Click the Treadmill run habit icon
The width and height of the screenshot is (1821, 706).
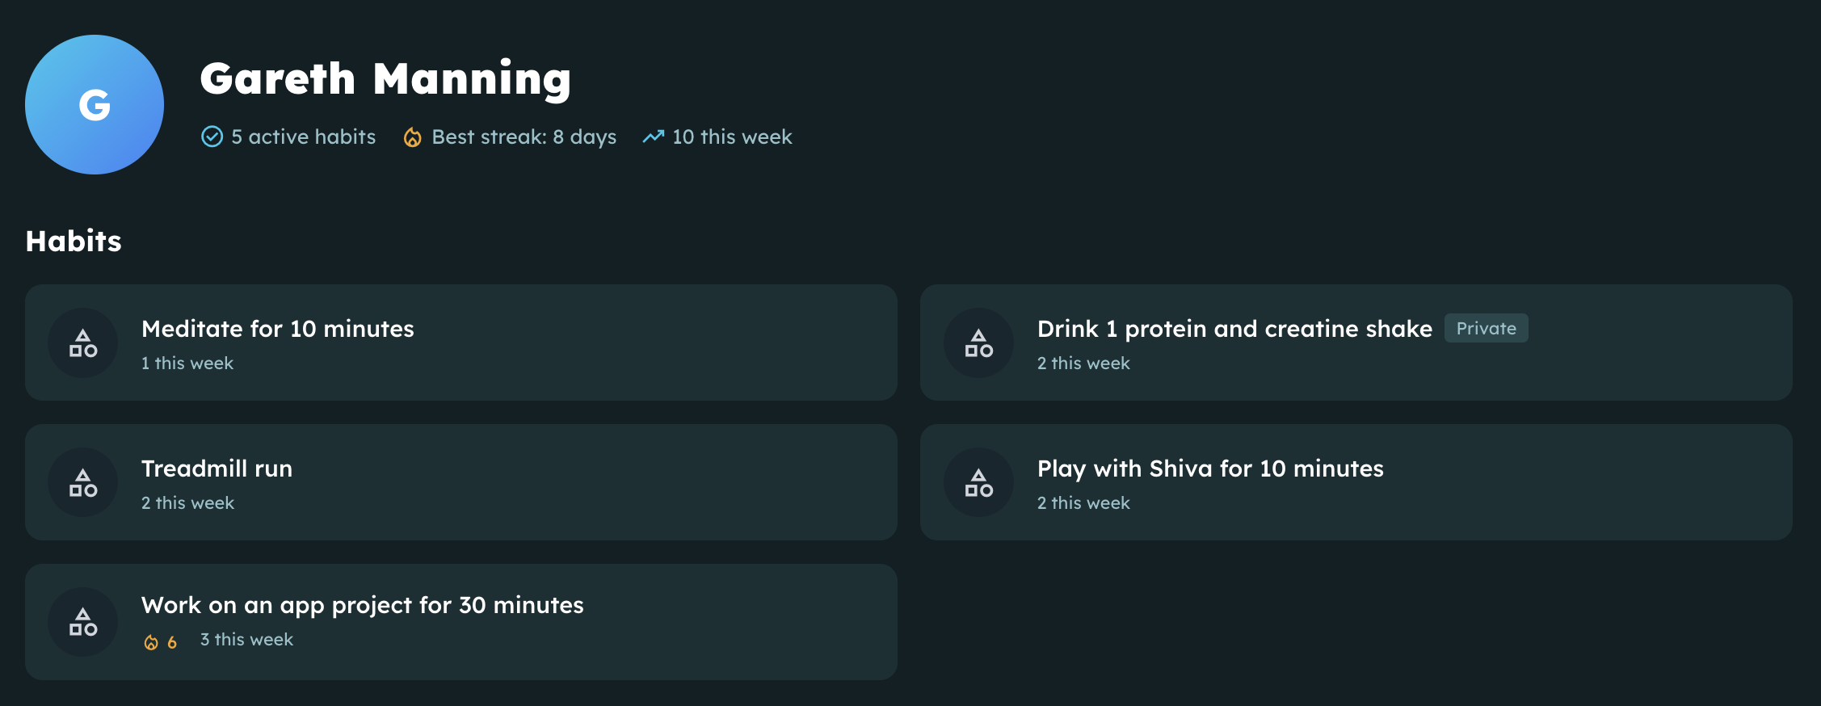coord(83,483)
